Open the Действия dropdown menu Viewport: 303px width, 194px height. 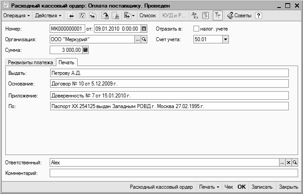coord(48,16)
